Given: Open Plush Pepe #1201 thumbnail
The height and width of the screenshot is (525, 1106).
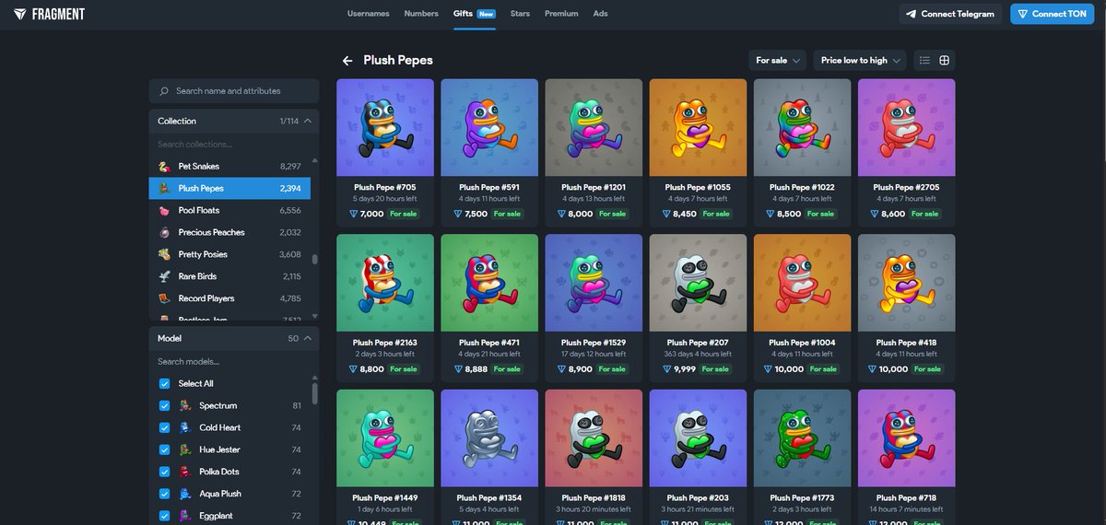Looking at the screenshot, I should click(594, 128).
